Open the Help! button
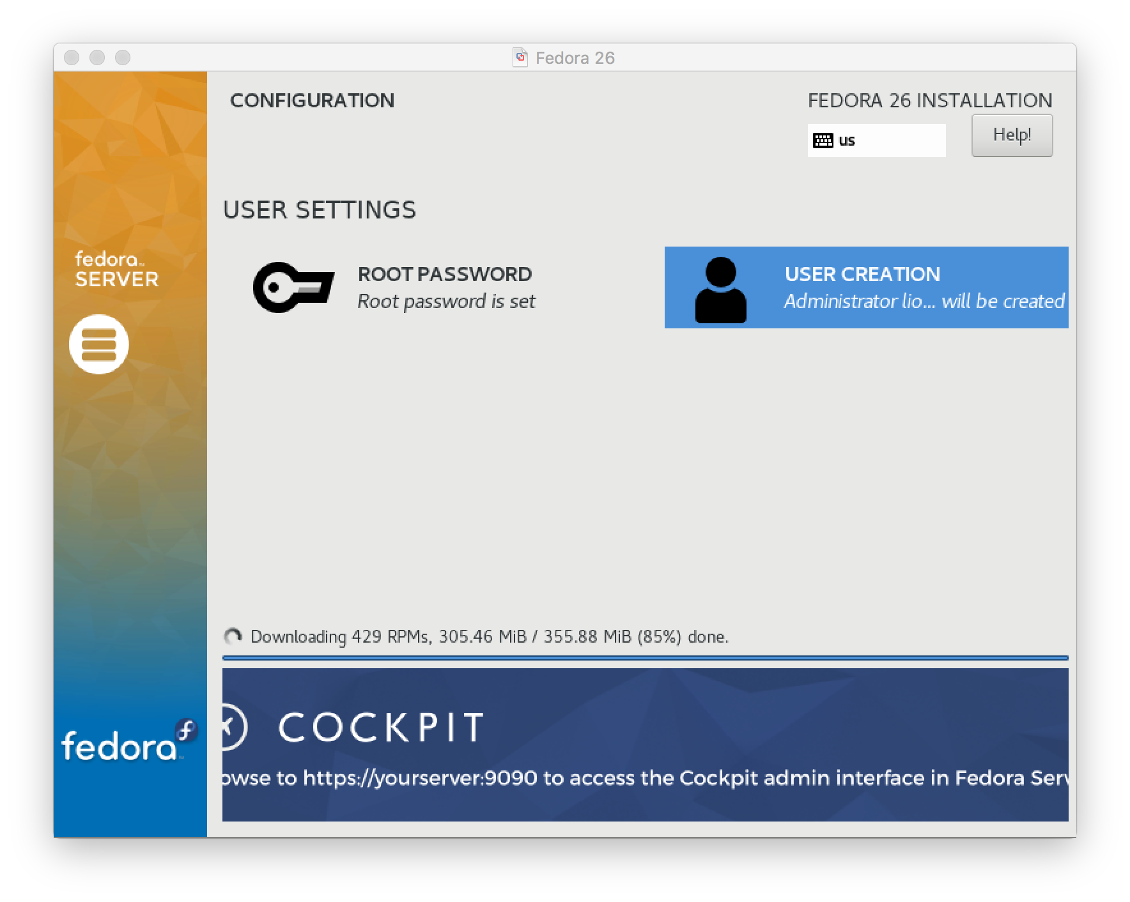Screen dimensions: 1130x902 click(x=1012, y=135)
